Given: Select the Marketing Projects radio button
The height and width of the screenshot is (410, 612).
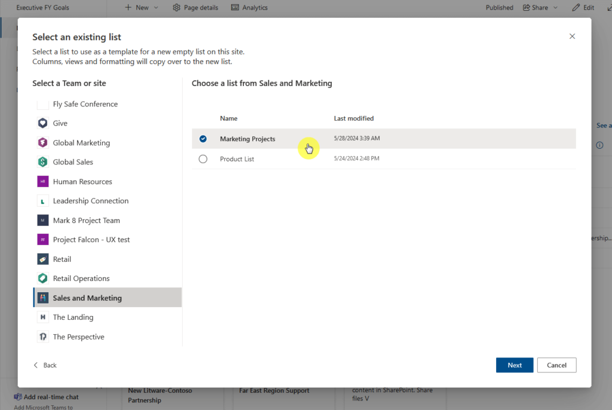Looking at the screenshot, I should [x=203, y=139].
